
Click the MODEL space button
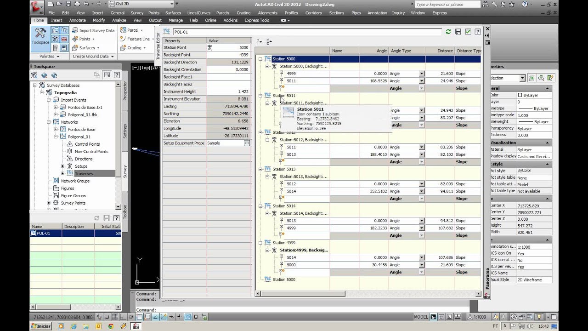click(421, 317)
